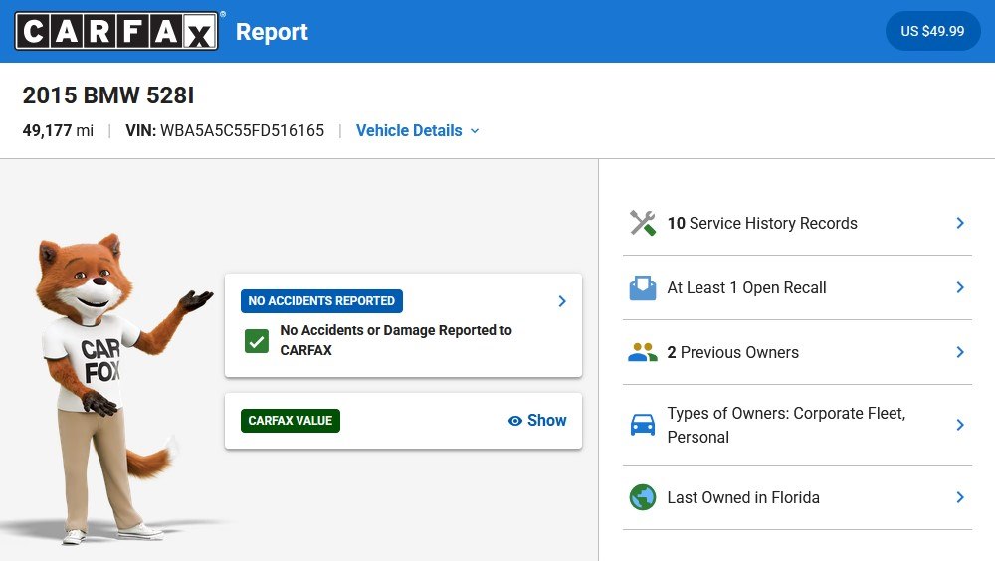
Task: Click the open recall envelope icon
Action: click(642, 287)
